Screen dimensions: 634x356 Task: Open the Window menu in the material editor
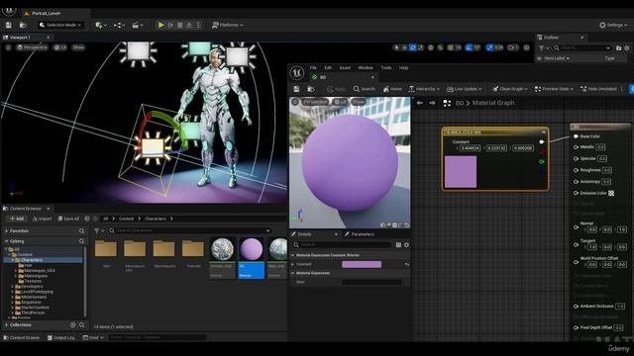pyautogui.click(x=366, y=68)
